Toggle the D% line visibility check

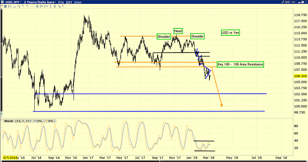[x=44, y=121]
